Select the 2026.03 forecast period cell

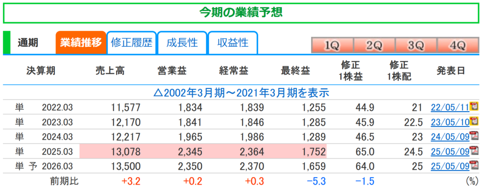point(57,167)
